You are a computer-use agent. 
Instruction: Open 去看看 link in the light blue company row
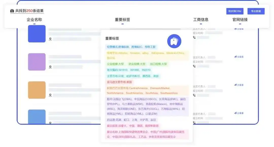(239, 113)
